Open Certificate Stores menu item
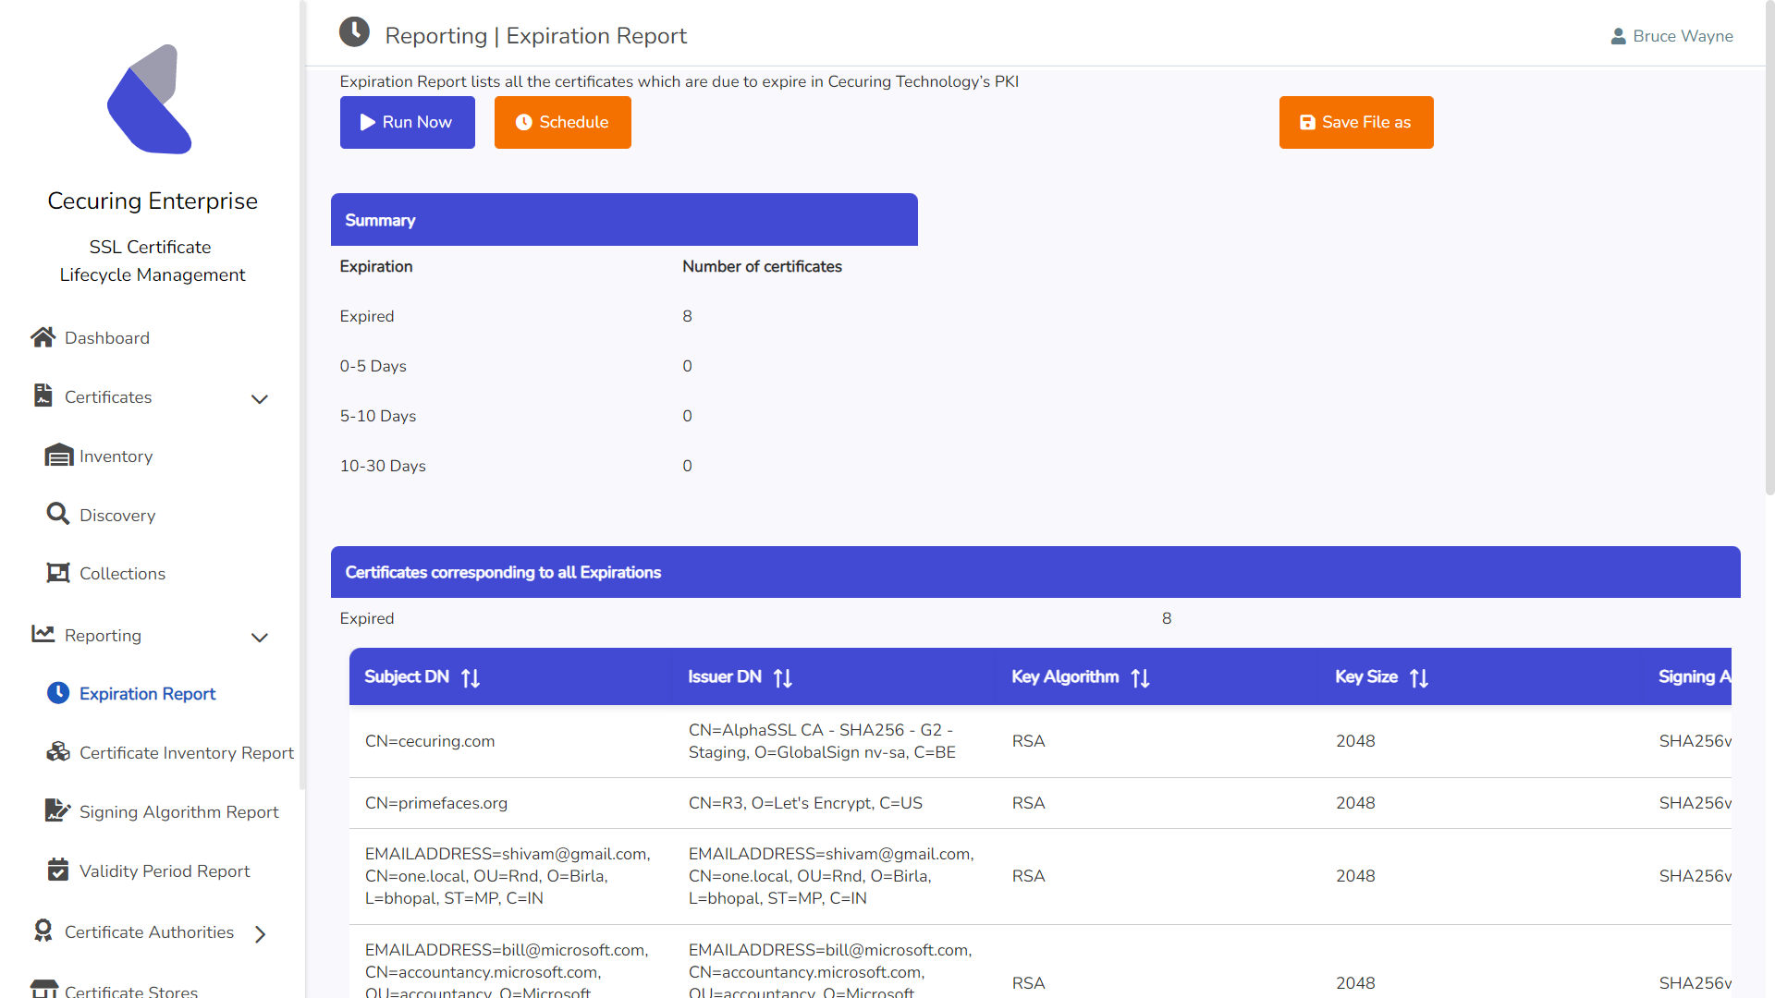This screenshot has width=1775, height=998. coord(130,990)
